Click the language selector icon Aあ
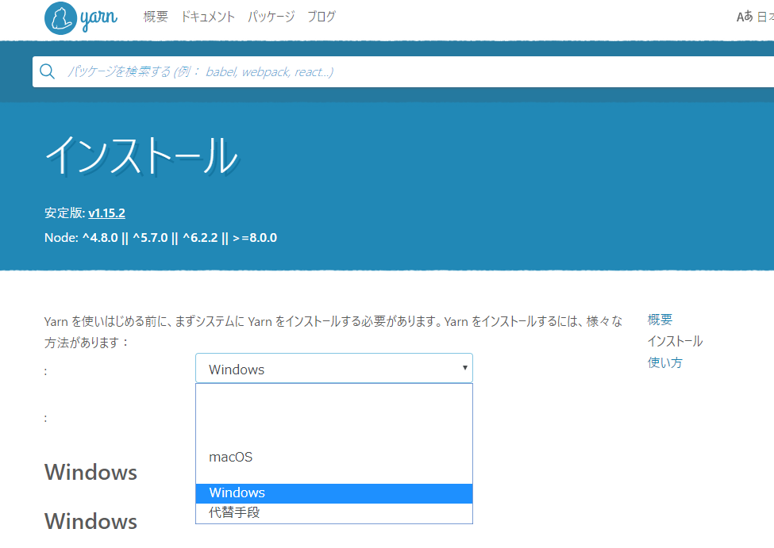 pos(745,17)
